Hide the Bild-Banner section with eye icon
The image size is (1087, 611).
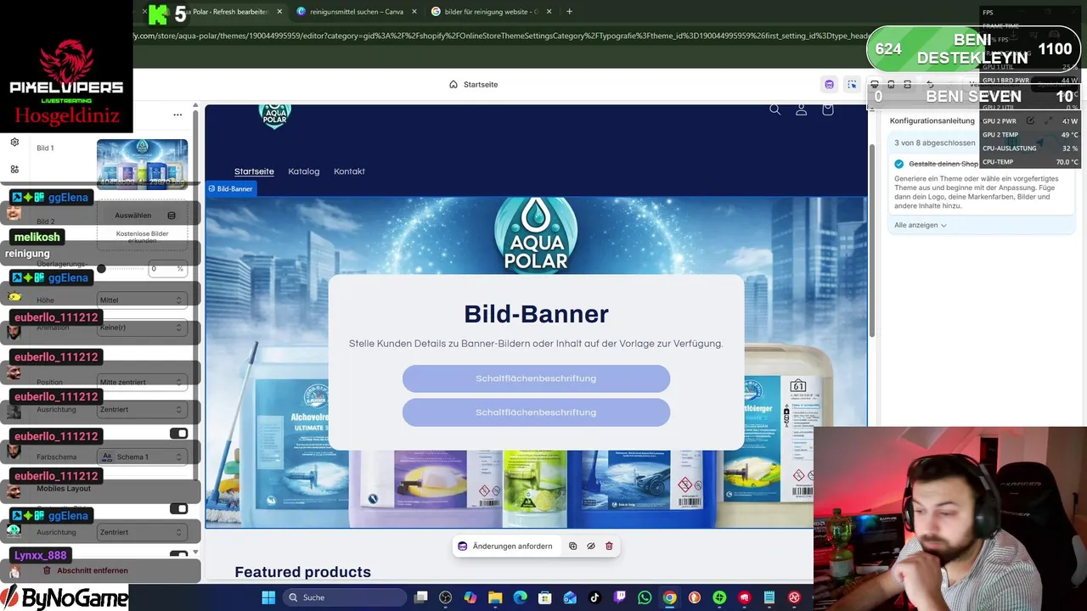tap(591, 547)
